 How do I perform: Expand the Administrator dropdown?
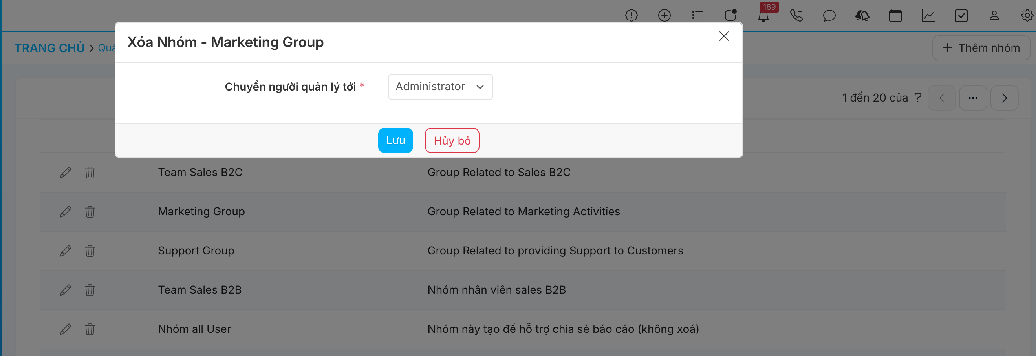click(440, 87)
